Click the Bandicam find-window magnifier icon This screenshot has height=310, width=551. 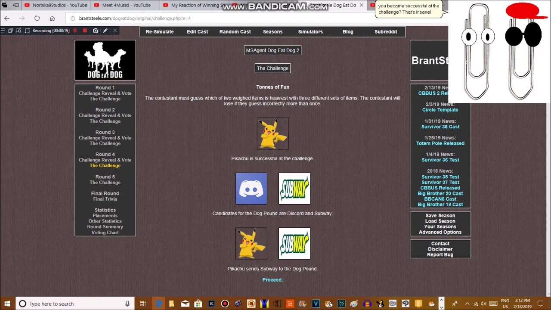tap(19, 31)
